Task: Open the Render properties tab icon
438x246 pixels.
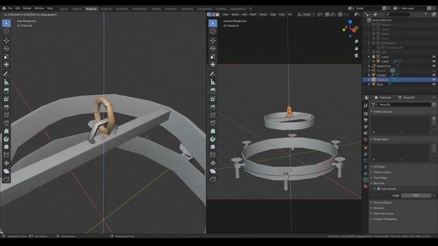Action: click(365, 114)
